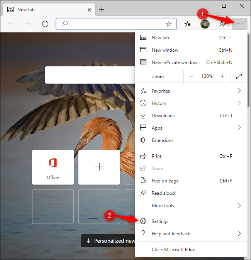Increase zoom with the plus button
This screenshot has width=251, height=260.
point(222,76)
